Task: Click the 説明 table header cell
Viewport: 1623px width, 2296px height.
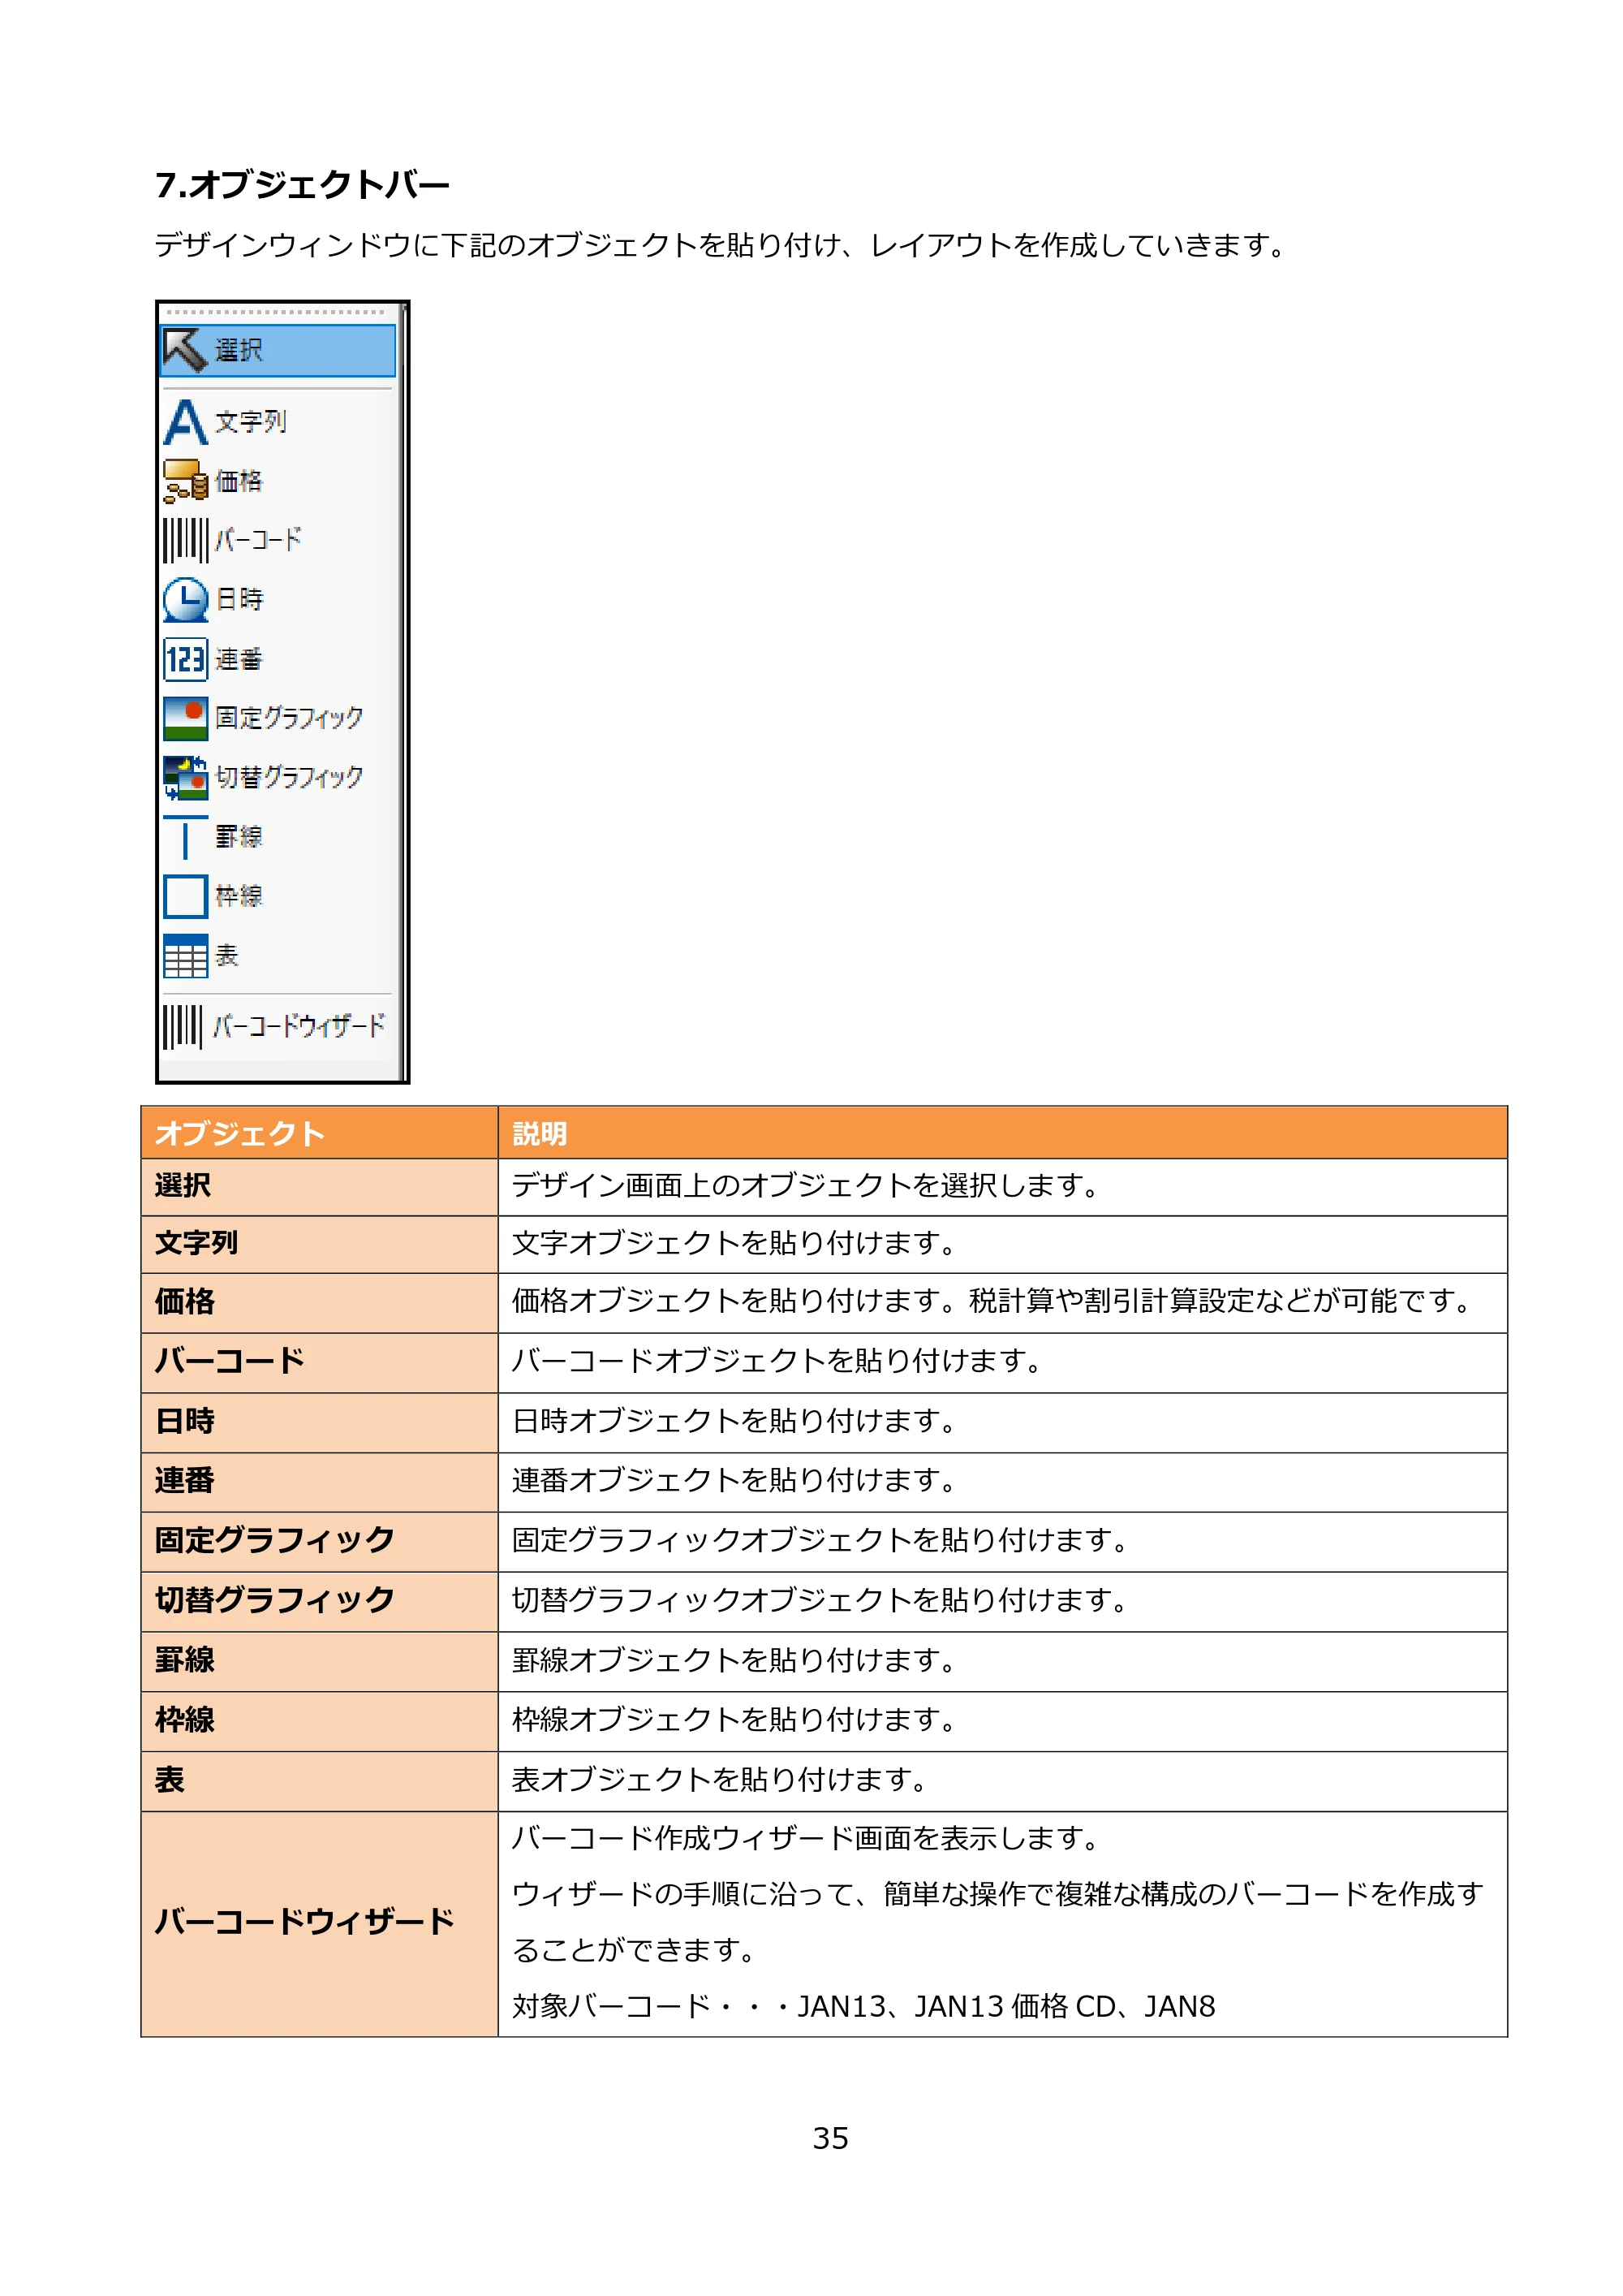Action: [x=1002, y=1133]
